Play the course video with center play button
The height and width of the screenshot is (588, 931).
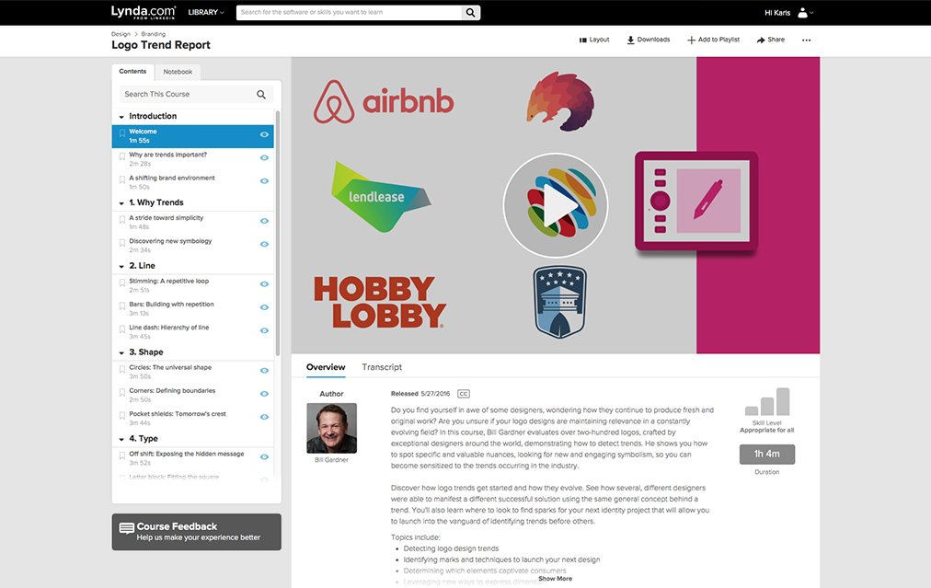(556, 205)
